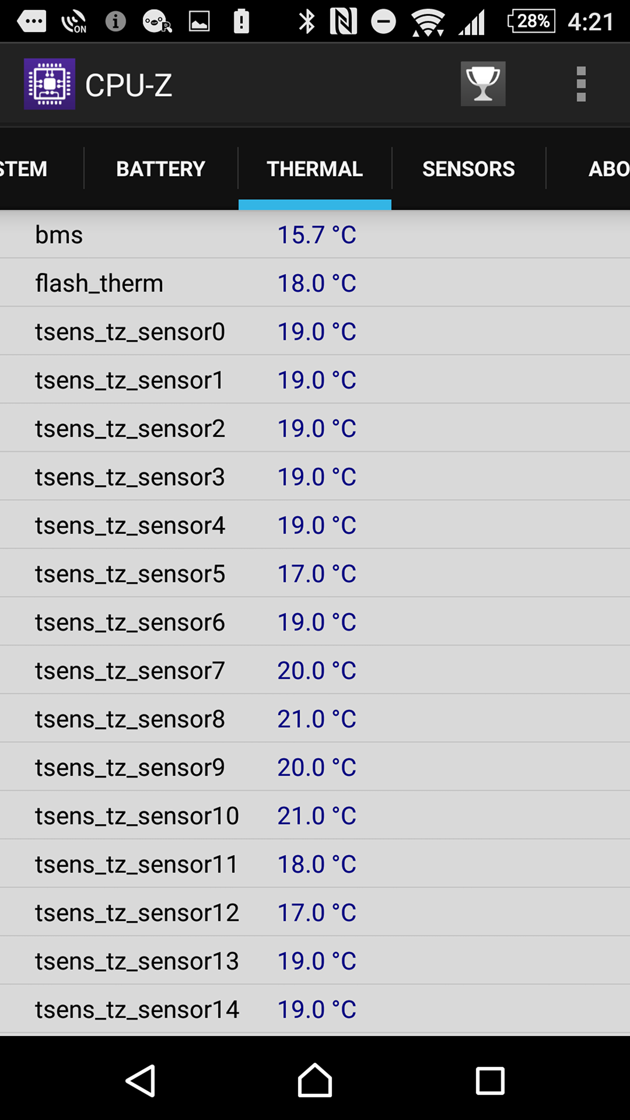Screen dimensions: 630x1120
Task: Open the recent apps square button
Action: [490, 1080]
